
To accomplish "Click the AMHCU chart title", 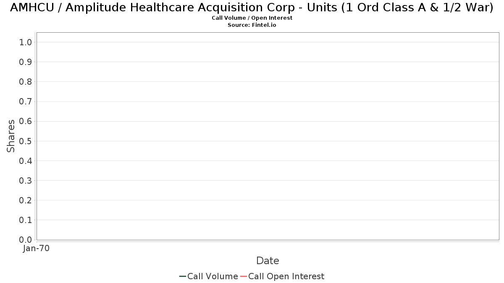I will [252, 8].
